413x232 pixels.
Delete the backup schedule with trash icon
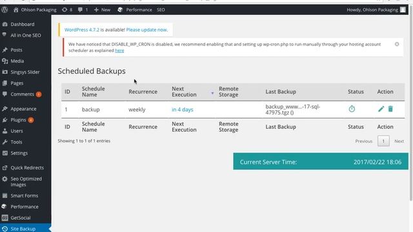pyautogui.click(x=390, y=109)
